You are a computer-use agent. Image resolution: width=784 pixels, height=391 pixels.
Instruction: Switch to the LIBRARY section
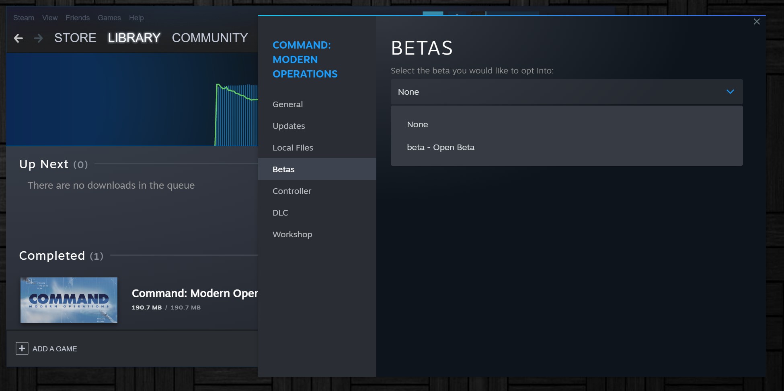pos(134,38)
